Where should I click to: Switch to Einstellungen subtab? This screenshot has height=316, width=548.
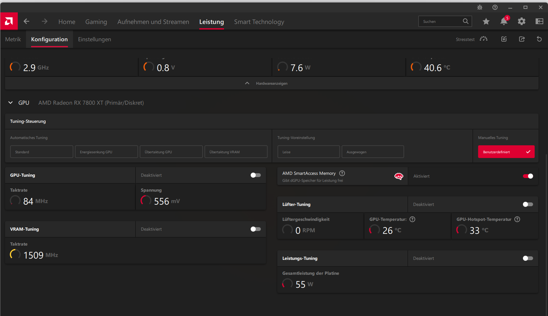pos(95,39)
